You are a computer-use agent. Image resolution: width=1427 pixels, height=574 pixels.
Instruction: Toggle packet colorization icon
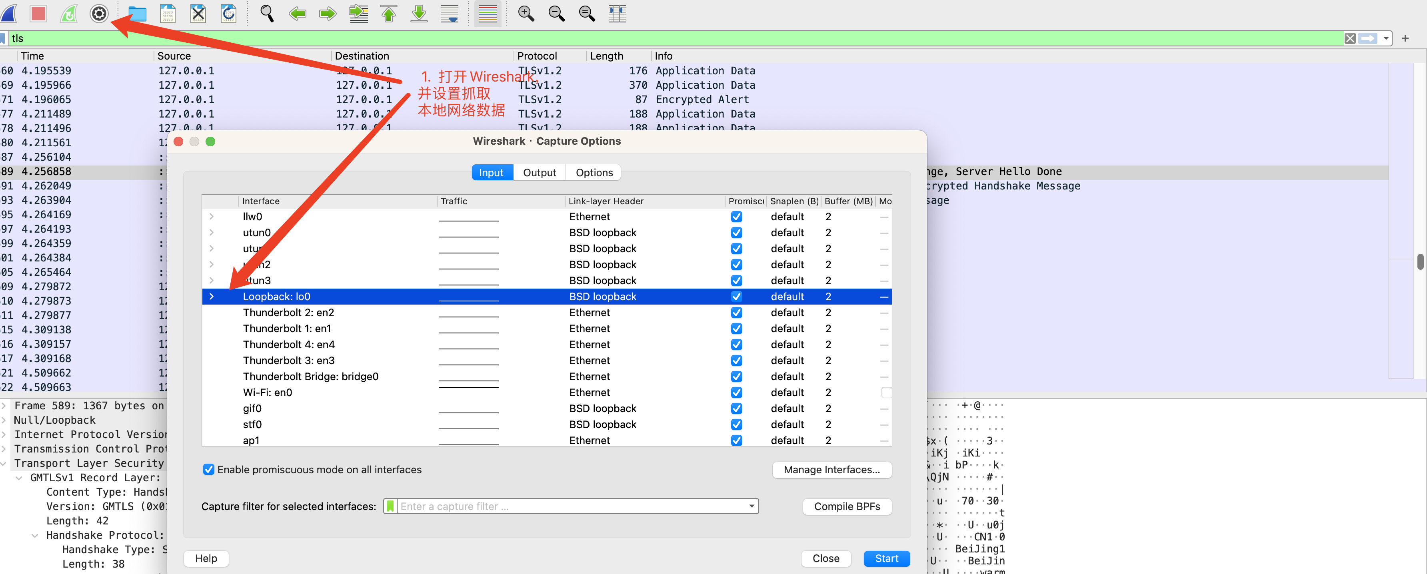pos(488,13)
